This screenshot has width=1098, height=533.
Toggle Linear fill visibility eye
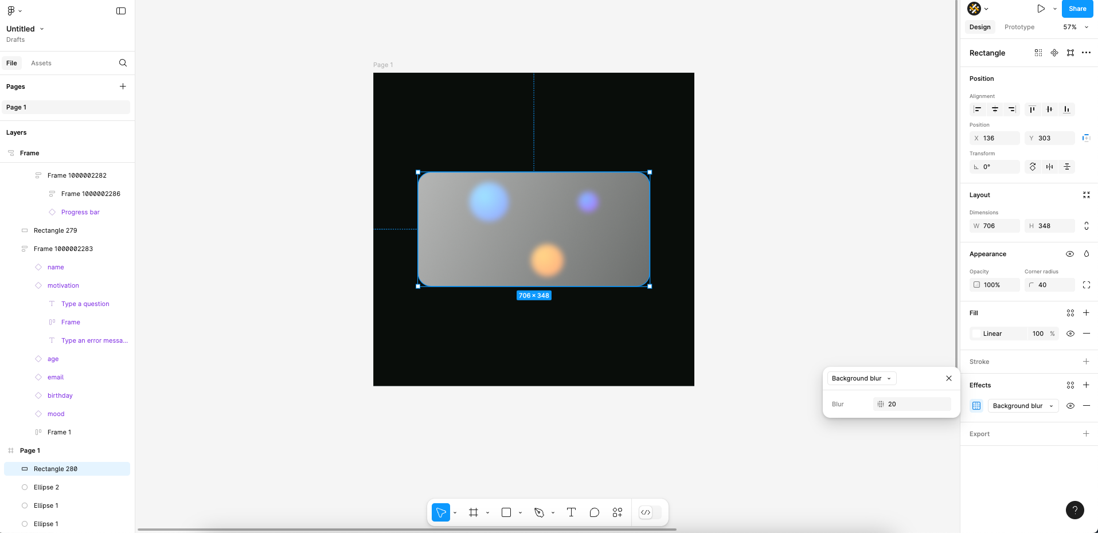point(1070,334)
